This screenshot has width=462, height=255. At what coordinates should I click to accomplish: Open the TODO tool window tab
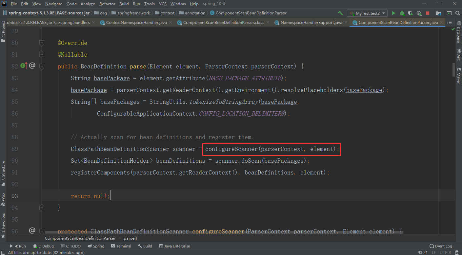pos(71,246)
